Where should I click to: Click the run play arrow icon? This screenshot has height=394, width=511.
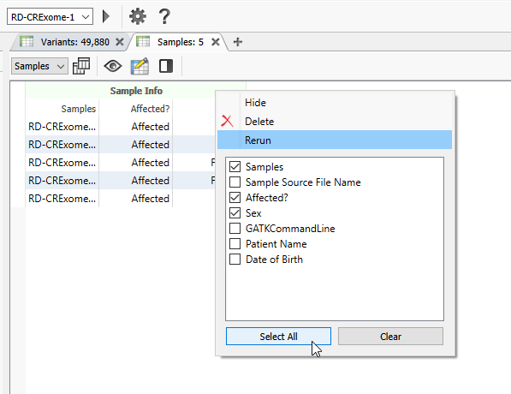tap(106, 16)
